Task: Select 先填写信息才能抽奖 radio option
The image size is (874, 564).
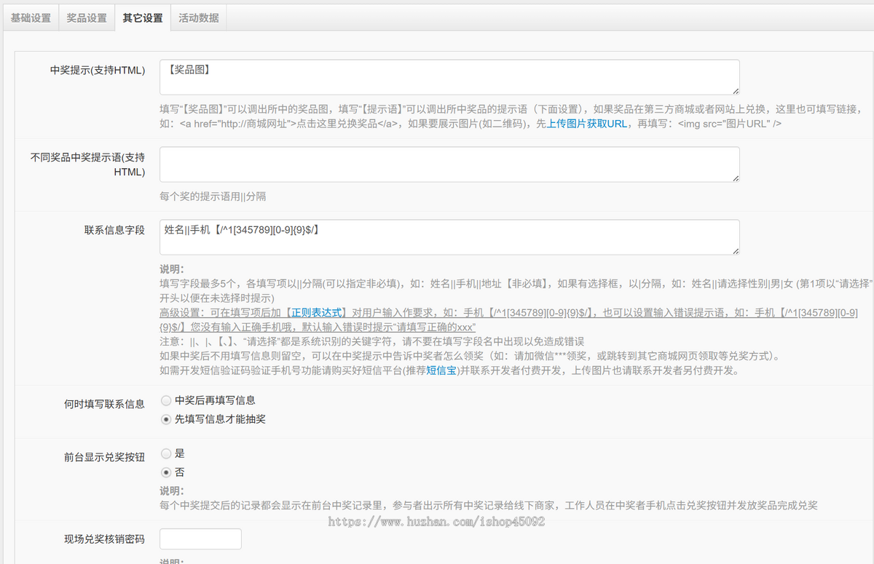Action: pos(166,419)
